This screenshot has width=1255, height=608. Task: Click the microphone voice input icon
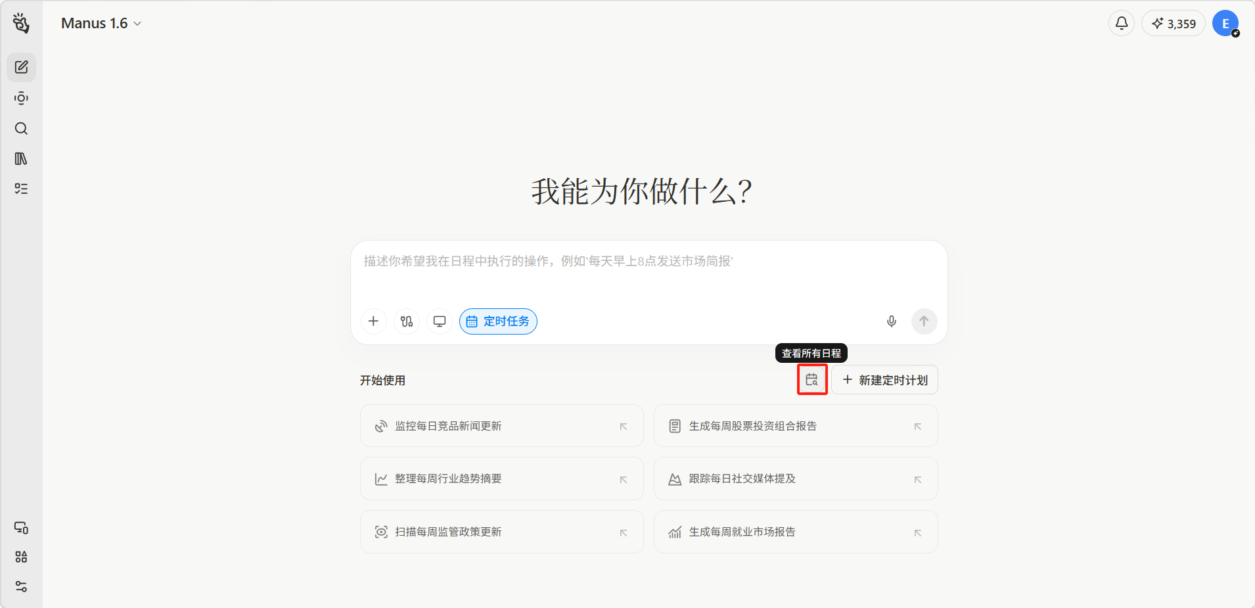click(891, 321)
